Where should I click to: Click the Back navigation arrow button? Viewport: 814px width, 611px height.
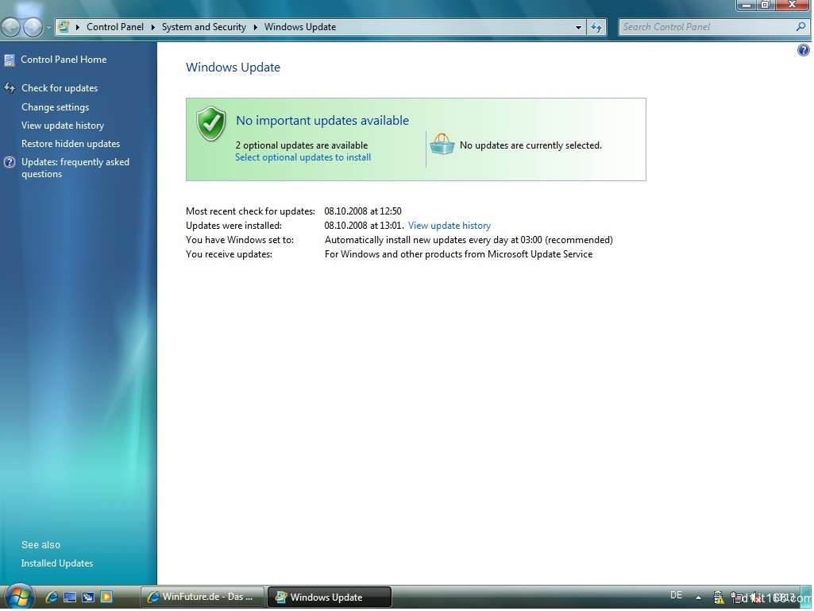[11, 27]
